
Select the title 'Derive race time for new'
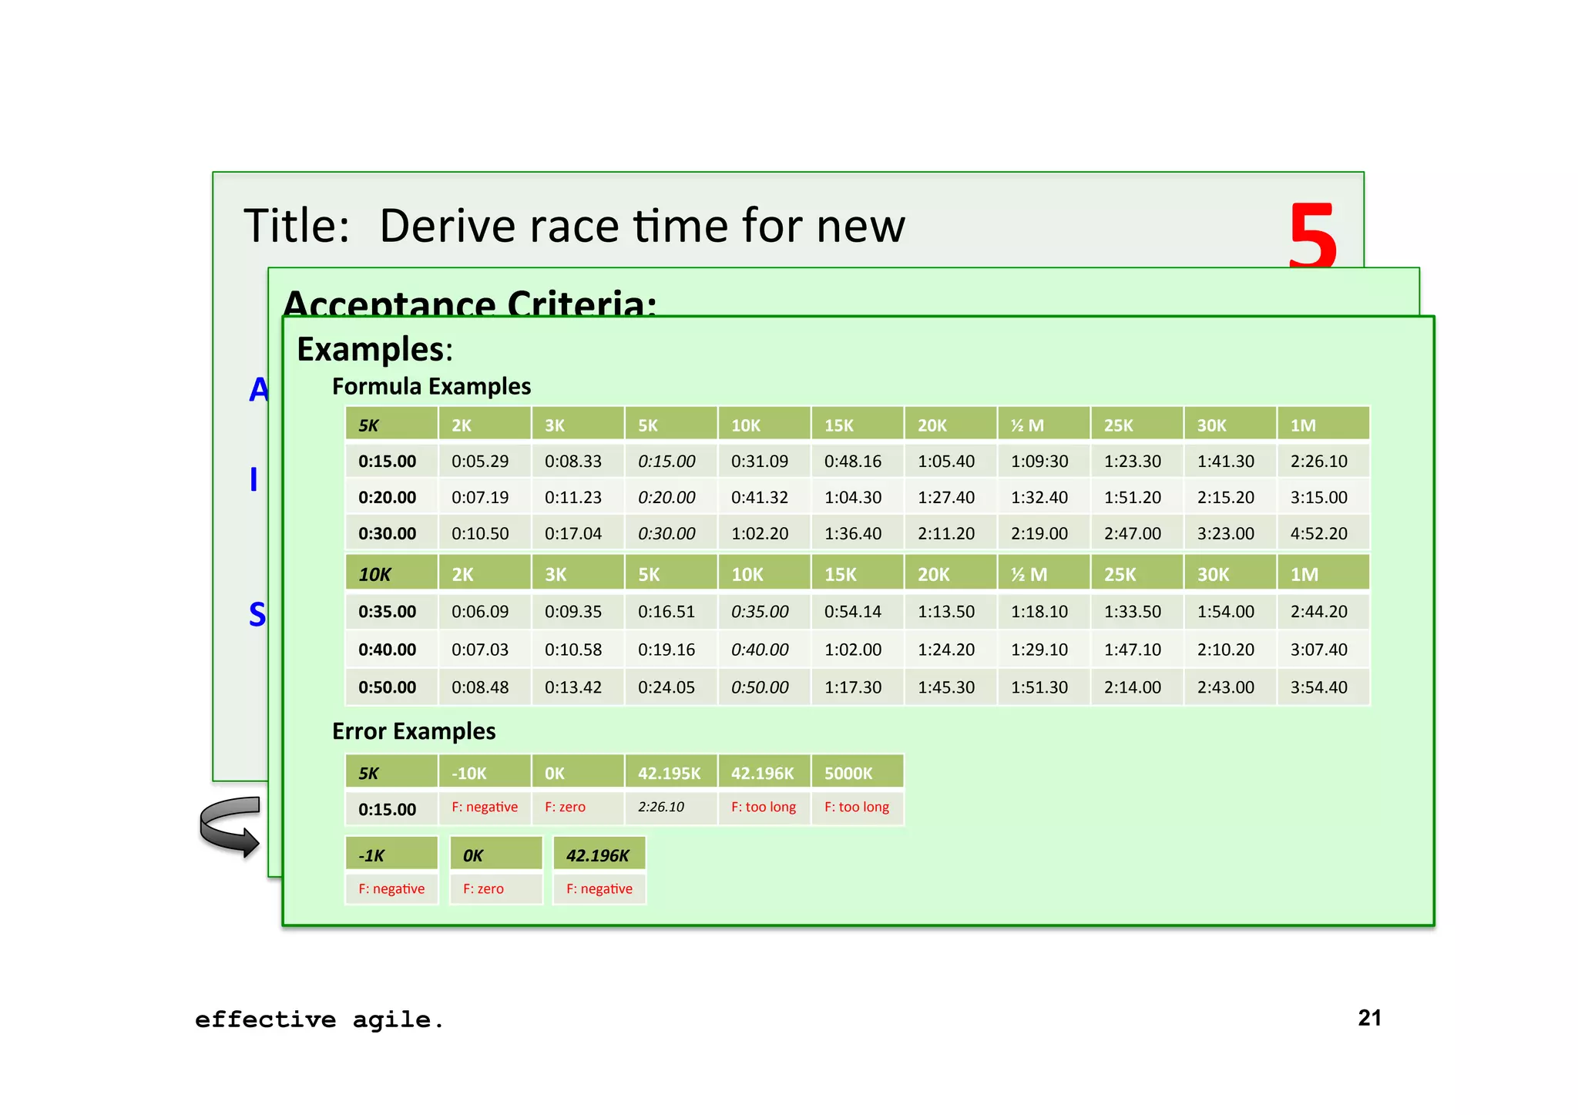click(642, 226)
